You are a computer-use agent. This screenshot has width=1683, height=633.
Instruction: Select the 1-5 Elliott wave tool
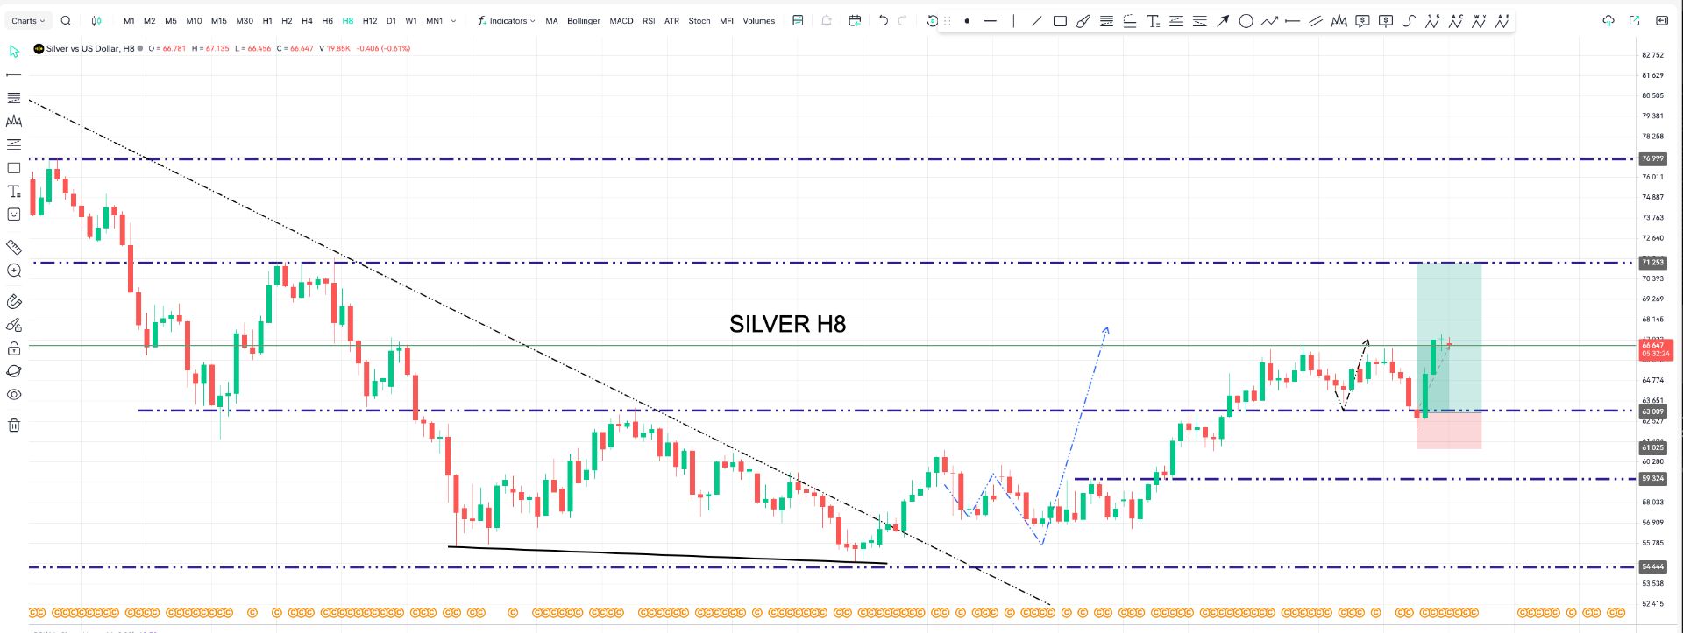(x=1432, y=21)
